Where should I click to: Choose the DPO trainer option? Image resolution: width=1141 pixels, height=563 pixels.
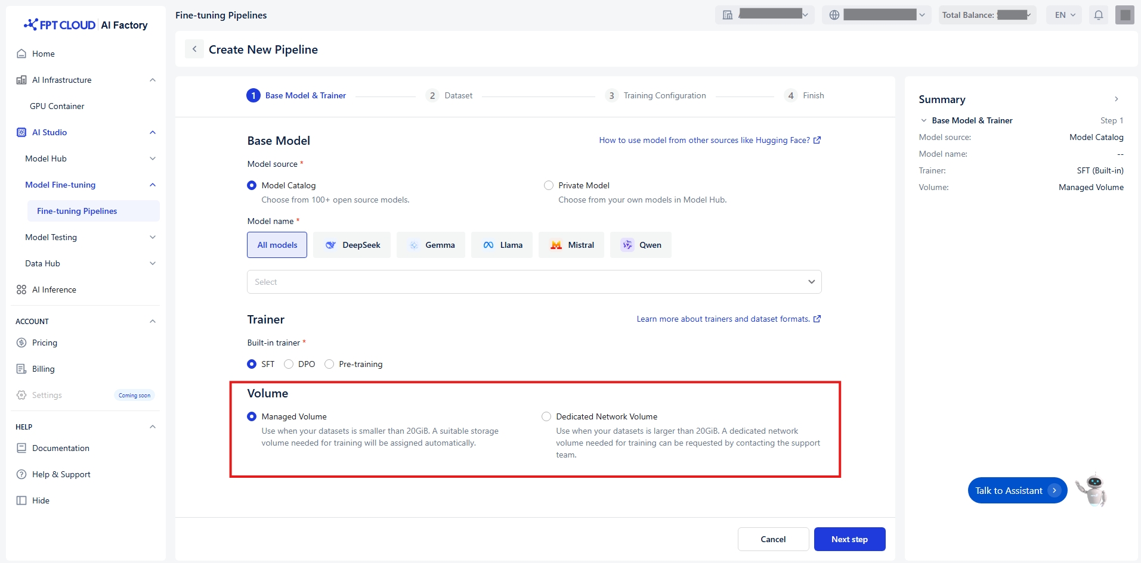coord(289,364)
